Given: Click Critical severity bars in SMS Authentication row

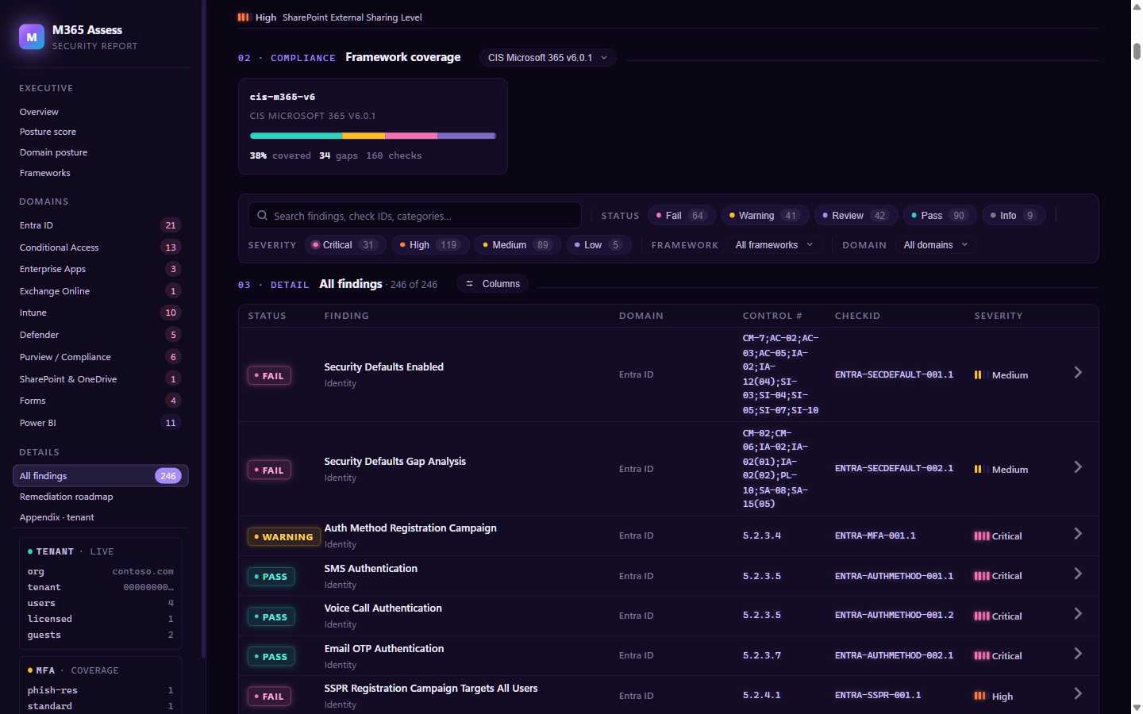Looking at the screenshot, I should pyautogui.click(x=982, y=576).
